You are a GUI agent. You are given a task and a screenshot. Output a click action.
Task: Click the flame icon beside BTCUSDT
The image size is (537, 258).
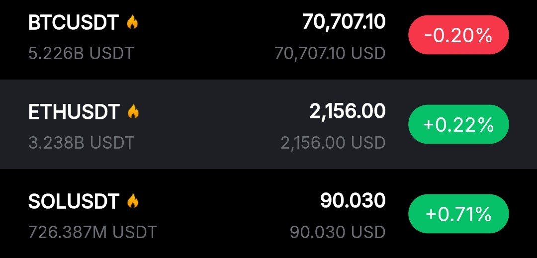132,22
